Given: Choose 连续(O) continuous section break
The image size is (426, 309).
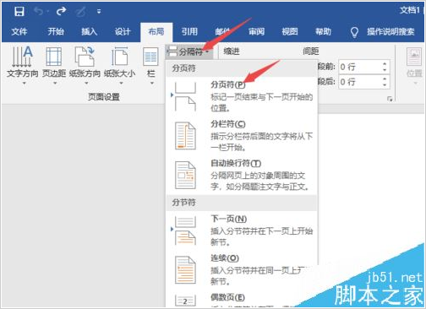Looking at the screenshot, I should pyautogui.click(x=243, y=269).
